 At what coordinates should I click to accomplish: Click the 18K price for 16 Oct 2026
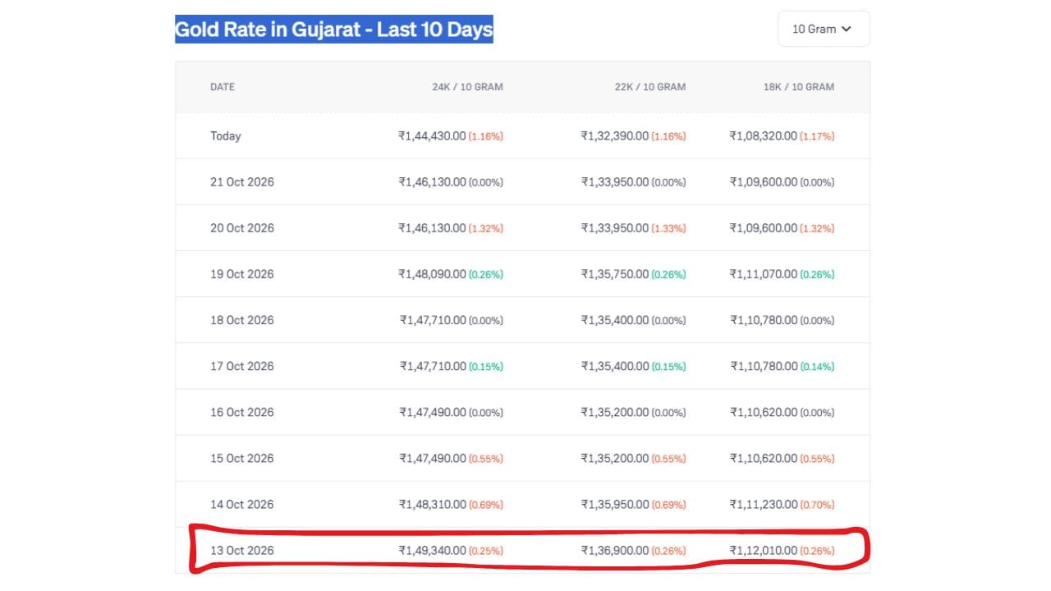pyautogui.click(x=764, y=412)
